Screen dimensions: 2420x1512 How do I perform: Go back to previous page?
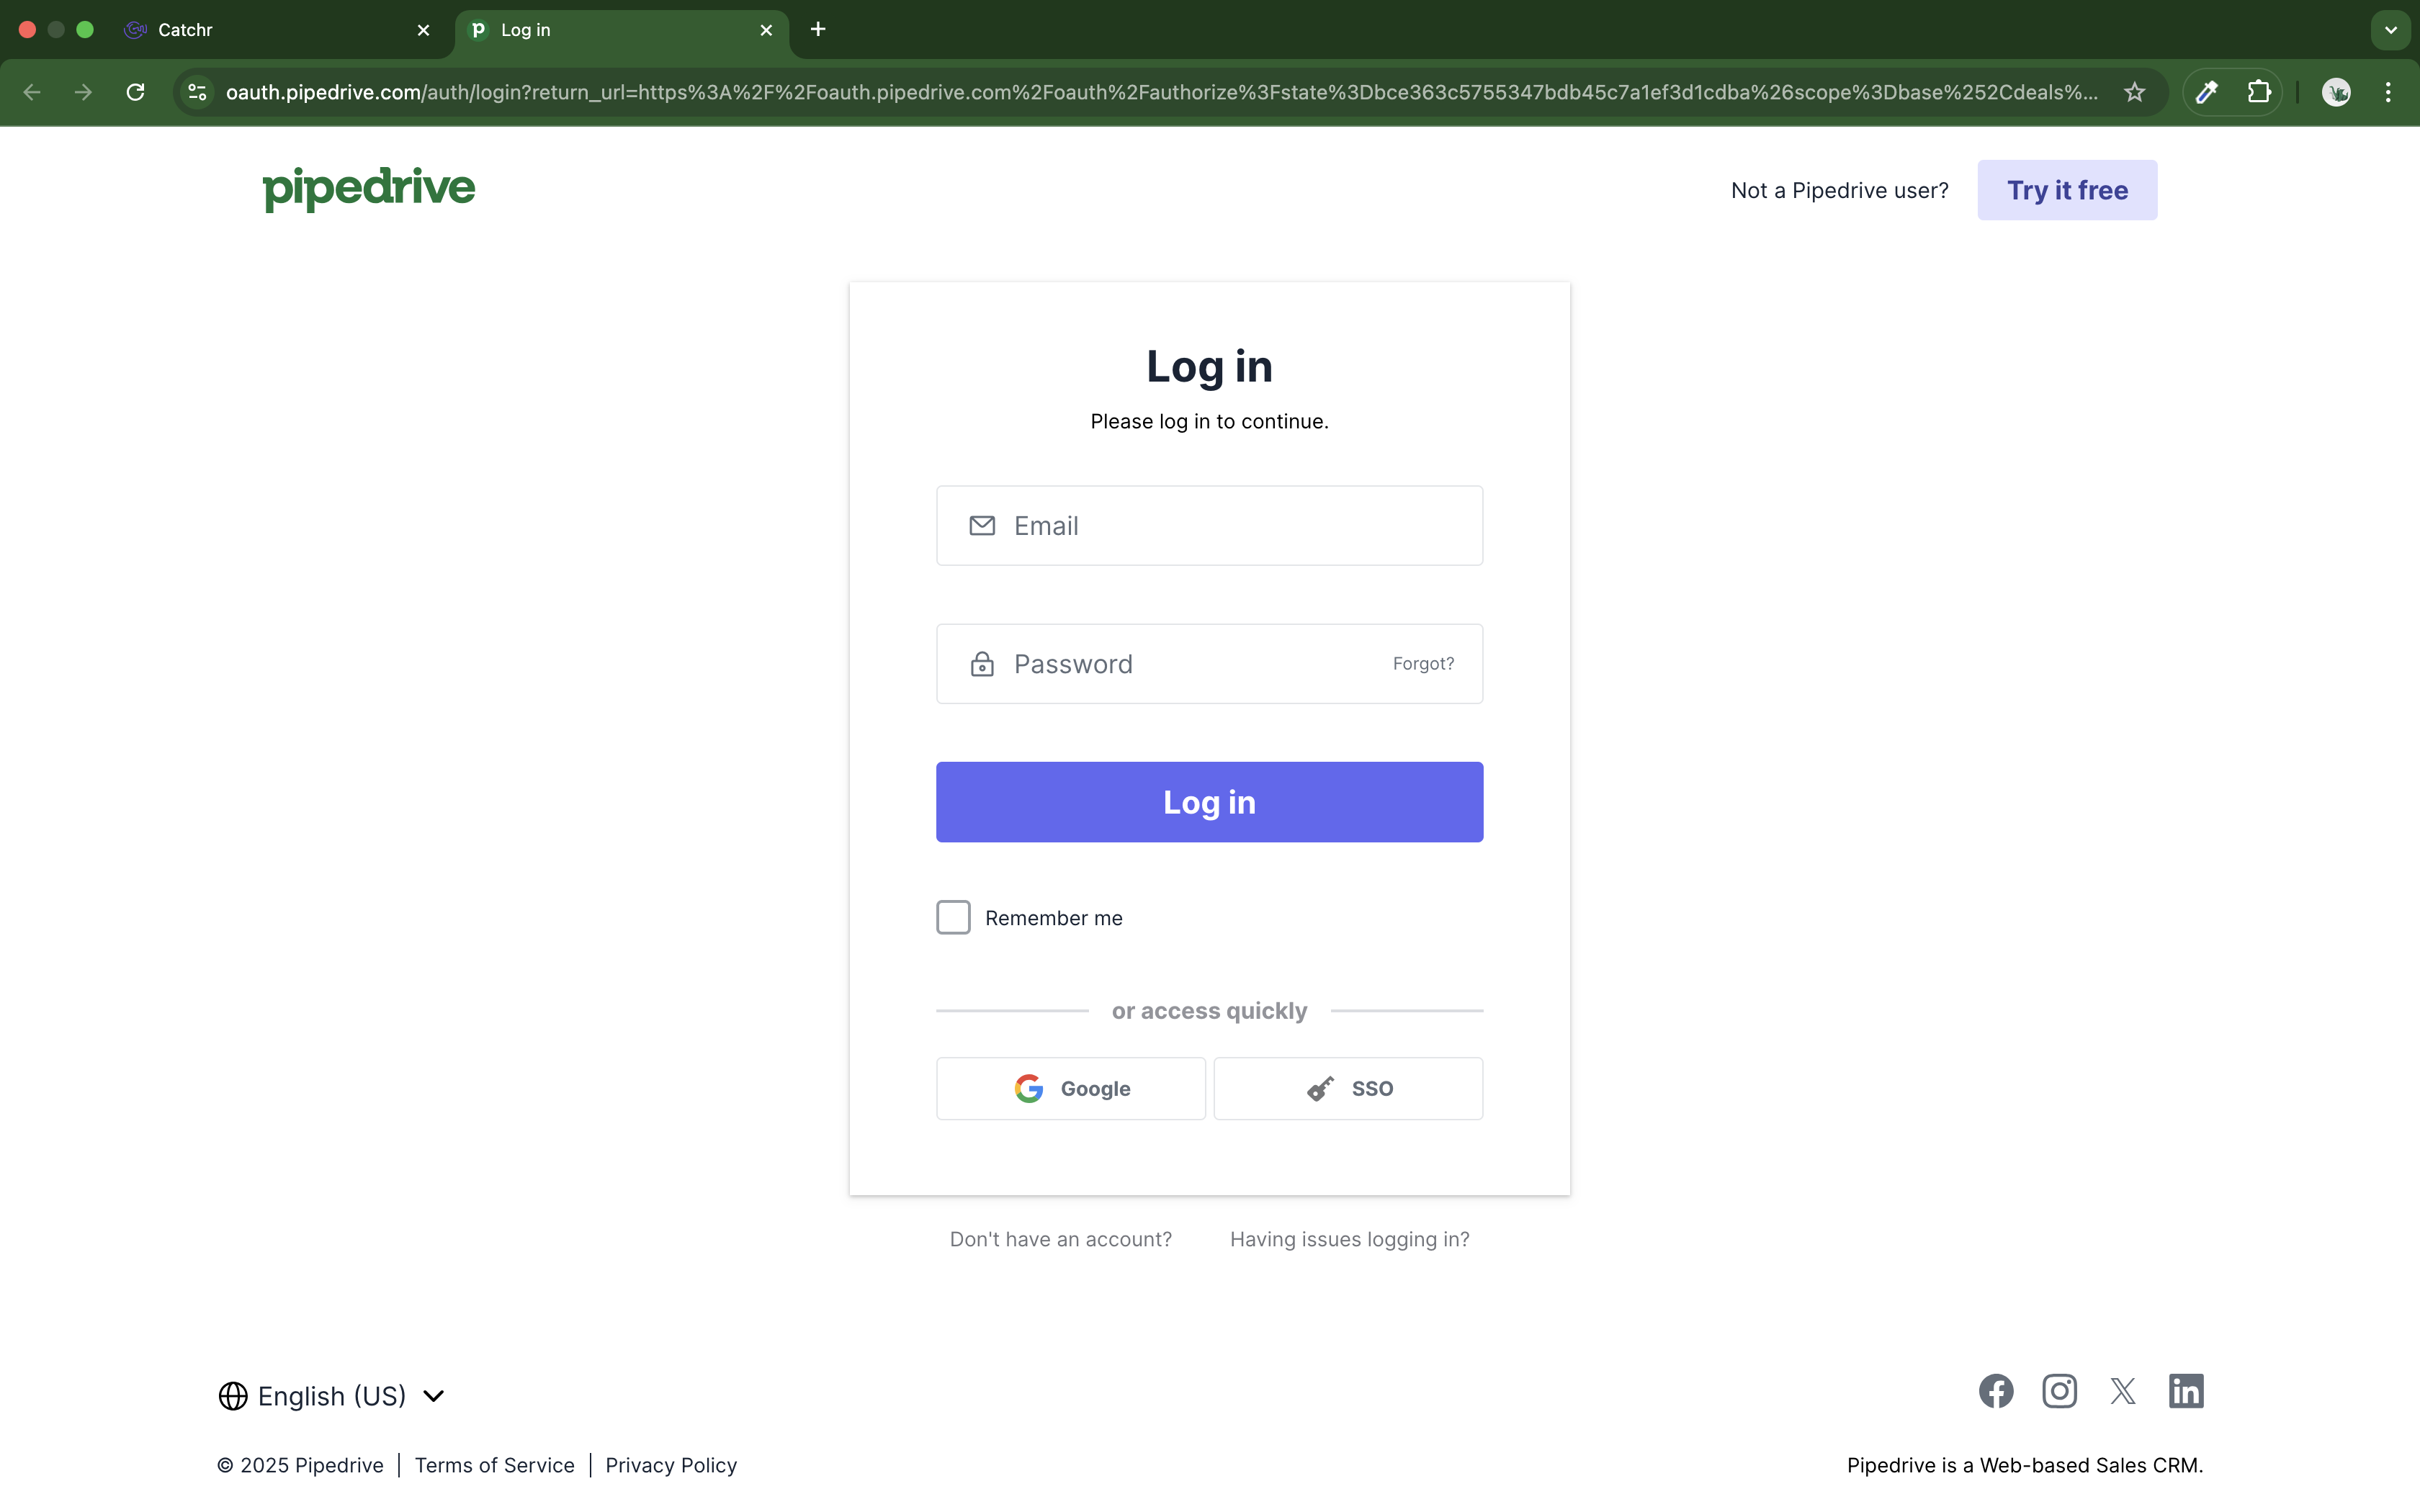pyautogui.click(x=32, y=92)
